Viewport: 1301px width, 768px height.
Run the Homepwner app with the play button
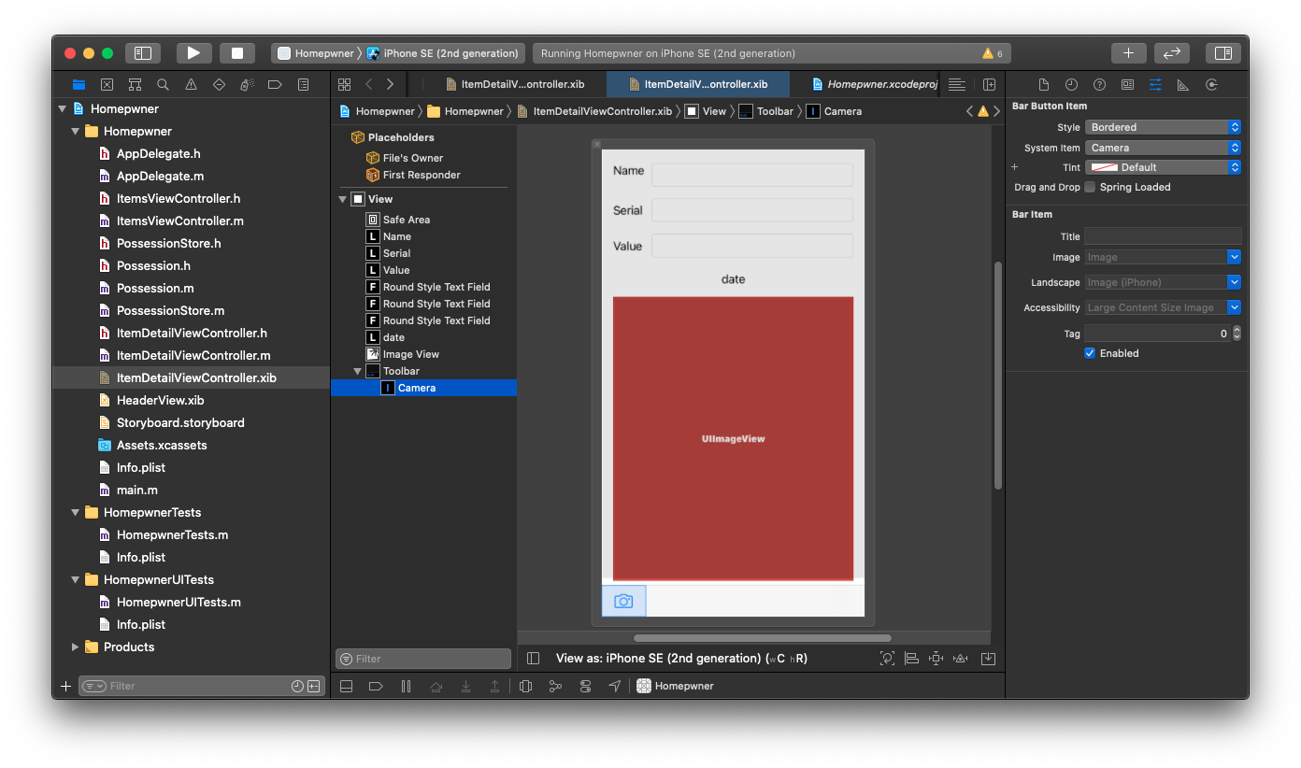(193, 53)
